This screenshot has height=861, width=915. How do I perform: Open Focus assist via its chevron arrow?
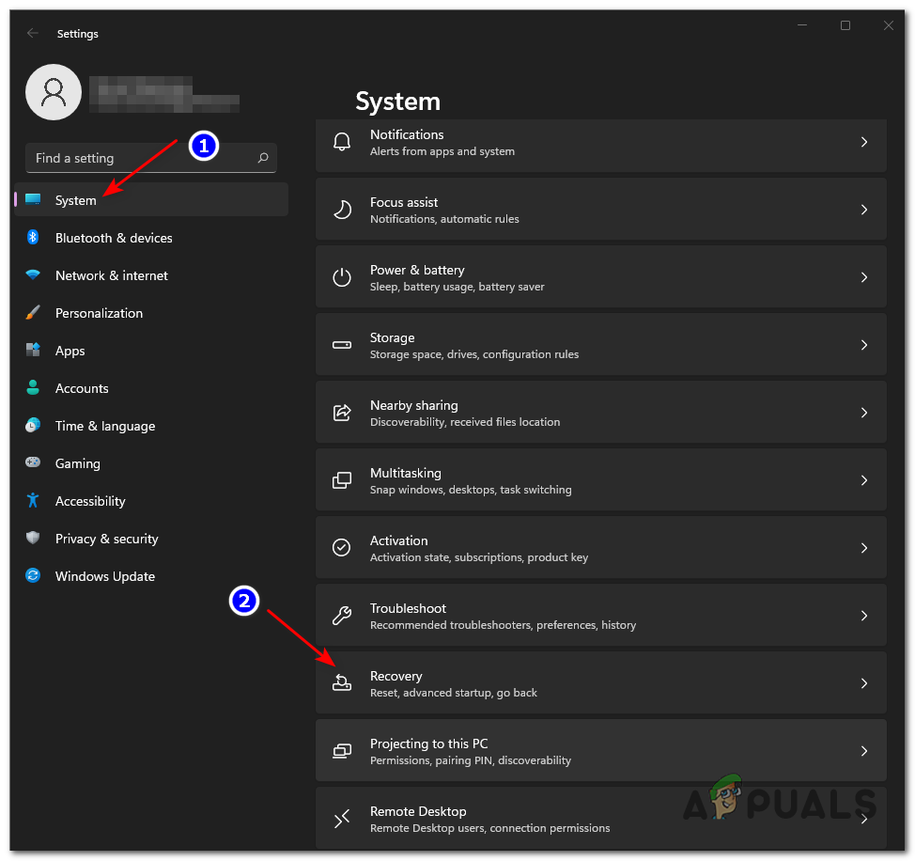point(864,210)
